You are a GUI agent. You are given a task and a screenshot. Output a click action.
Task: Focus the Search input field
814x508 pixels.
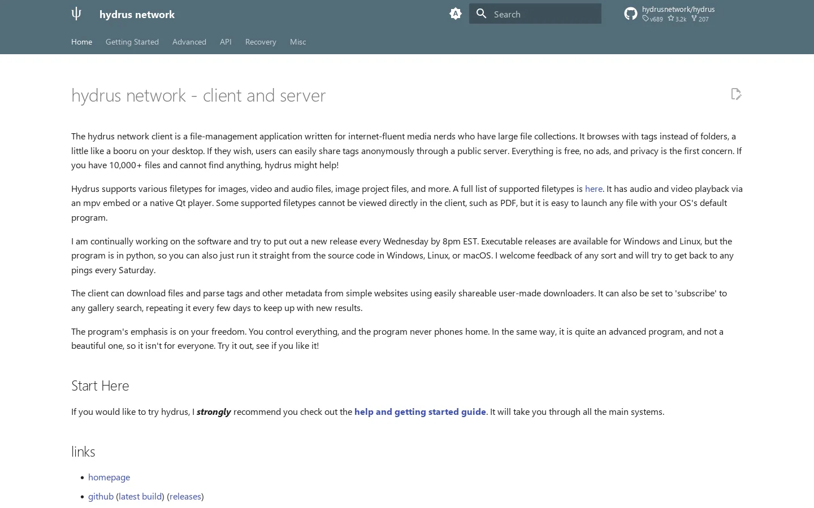pyautogui.click(x=535, y=14)
